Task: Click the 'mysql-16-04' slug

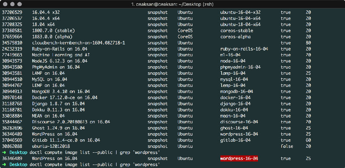Action: coord(234,79)
